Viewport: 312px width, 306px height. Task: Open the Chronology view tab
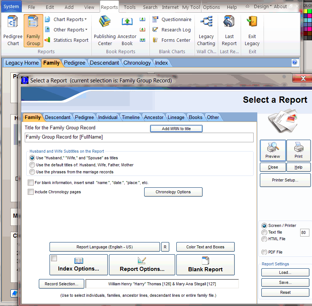pyautogui.click(x=137, y=63)
